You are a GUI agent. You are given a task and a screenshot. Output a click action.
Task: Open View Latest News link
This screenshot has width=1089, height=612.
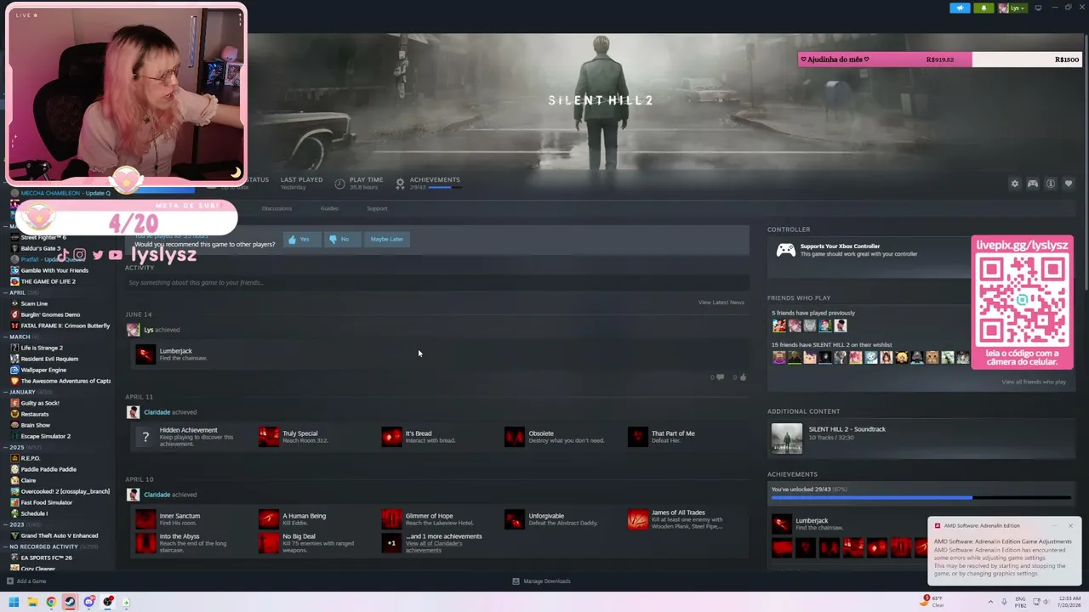tap(721, 302)
